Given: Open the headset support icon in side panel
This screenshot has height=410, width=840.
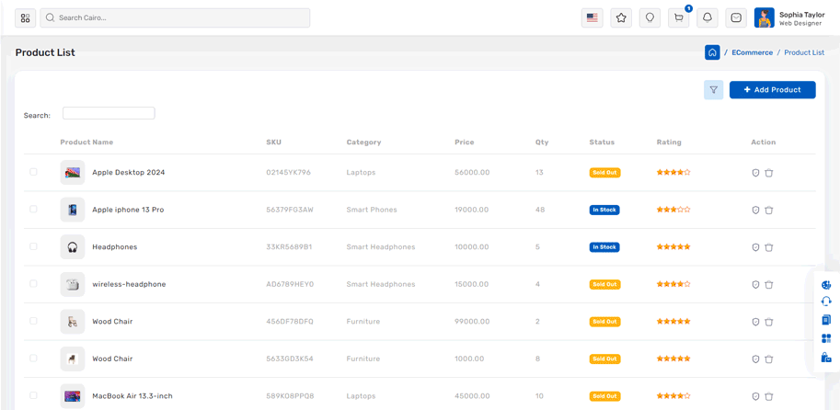Looking at the screenshot, I should tap(826, 302).
